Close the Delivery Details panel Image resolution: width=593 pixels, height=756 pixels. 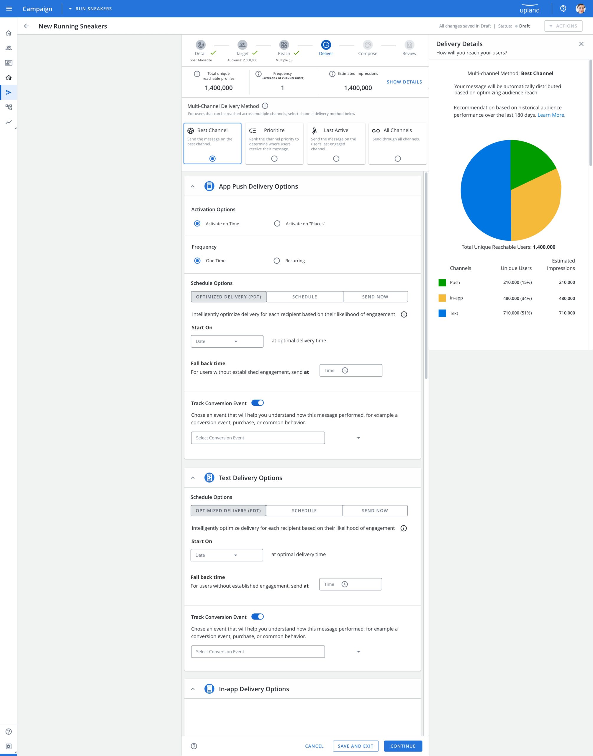coord(581,44)
